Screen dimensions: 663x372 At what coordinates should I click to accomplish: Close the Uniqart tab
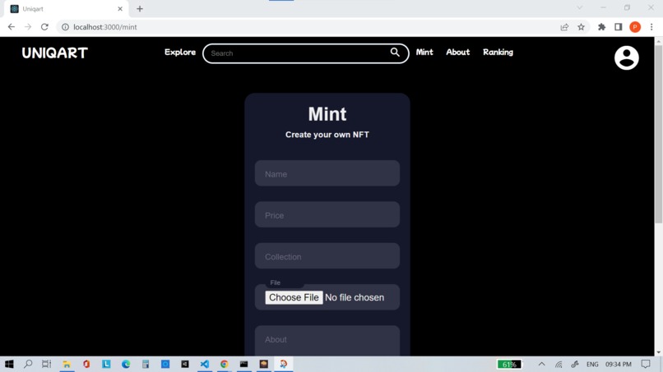120,9
